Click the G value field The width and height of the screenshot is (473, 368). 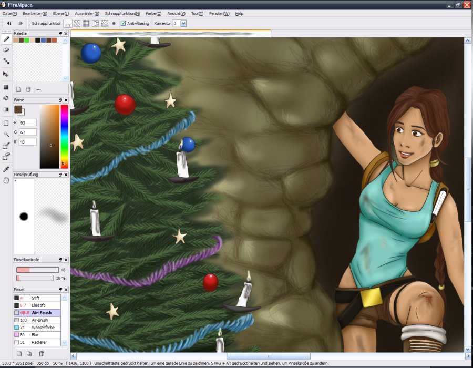(28, 132)
